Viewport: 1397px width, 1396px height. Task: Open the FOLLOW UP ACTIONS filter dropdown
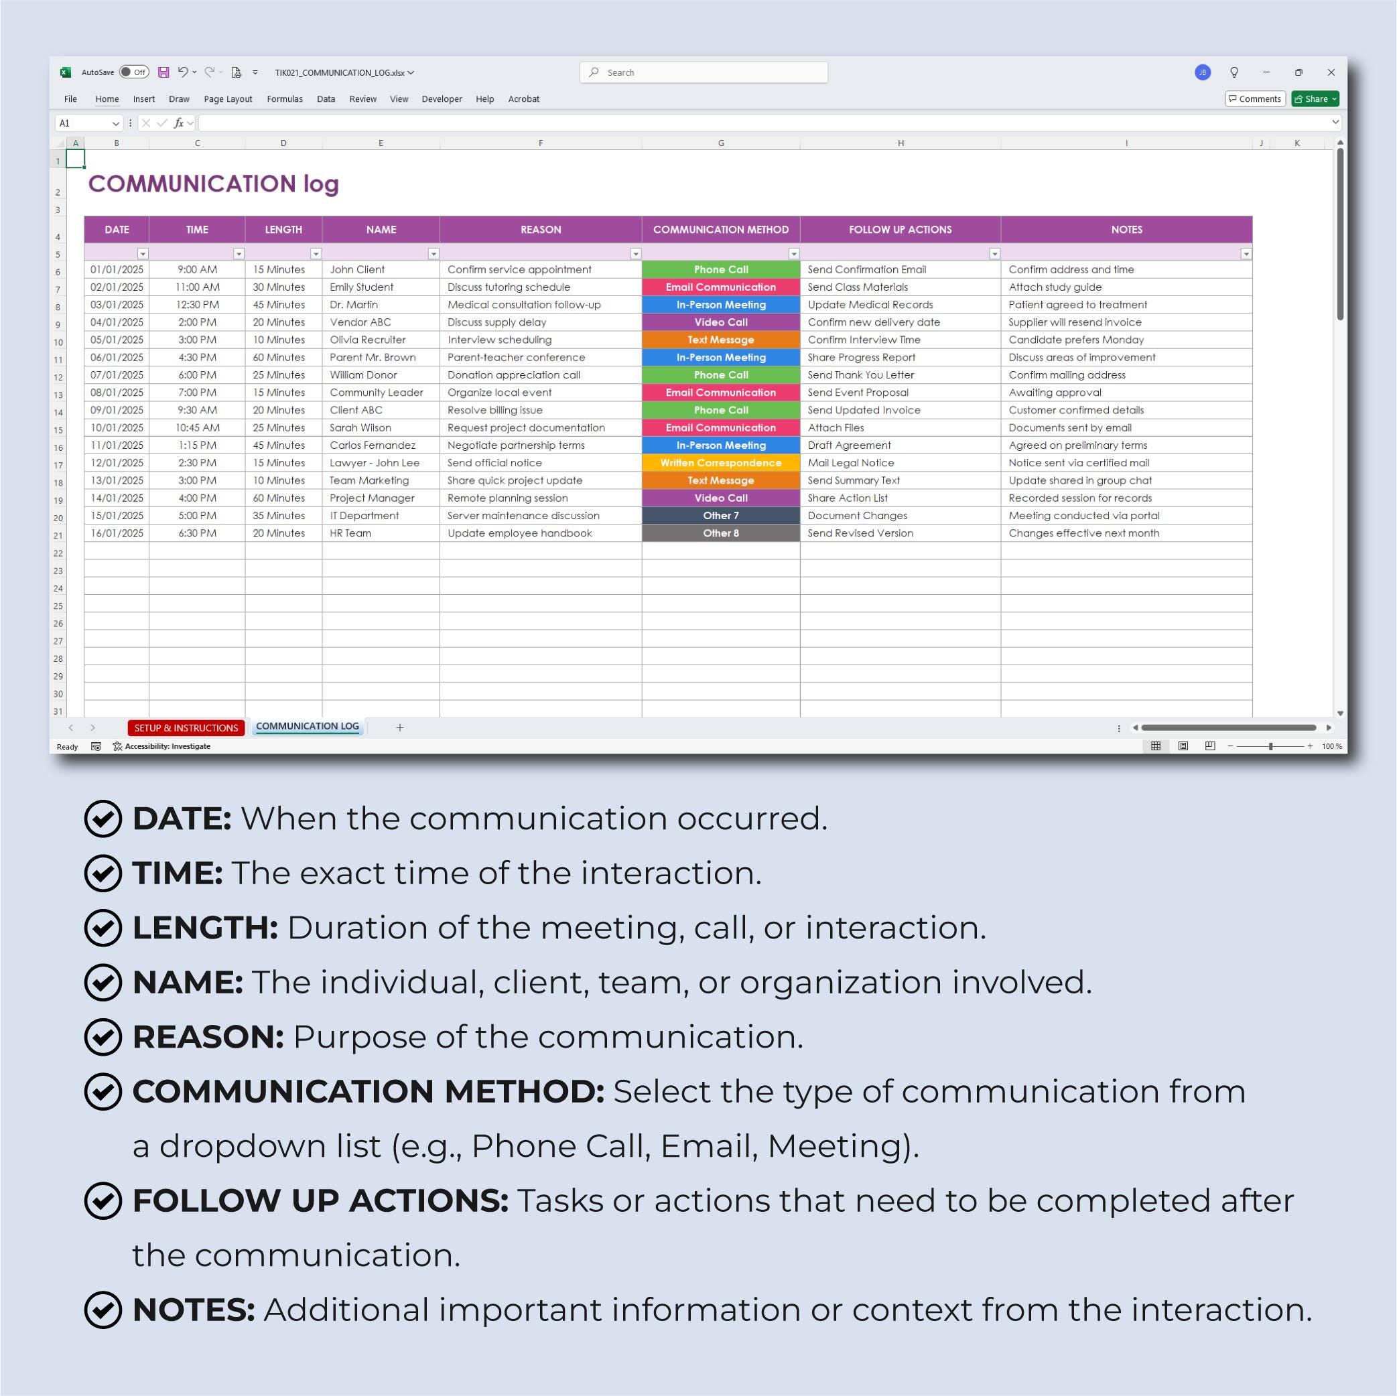click(995, 254)
